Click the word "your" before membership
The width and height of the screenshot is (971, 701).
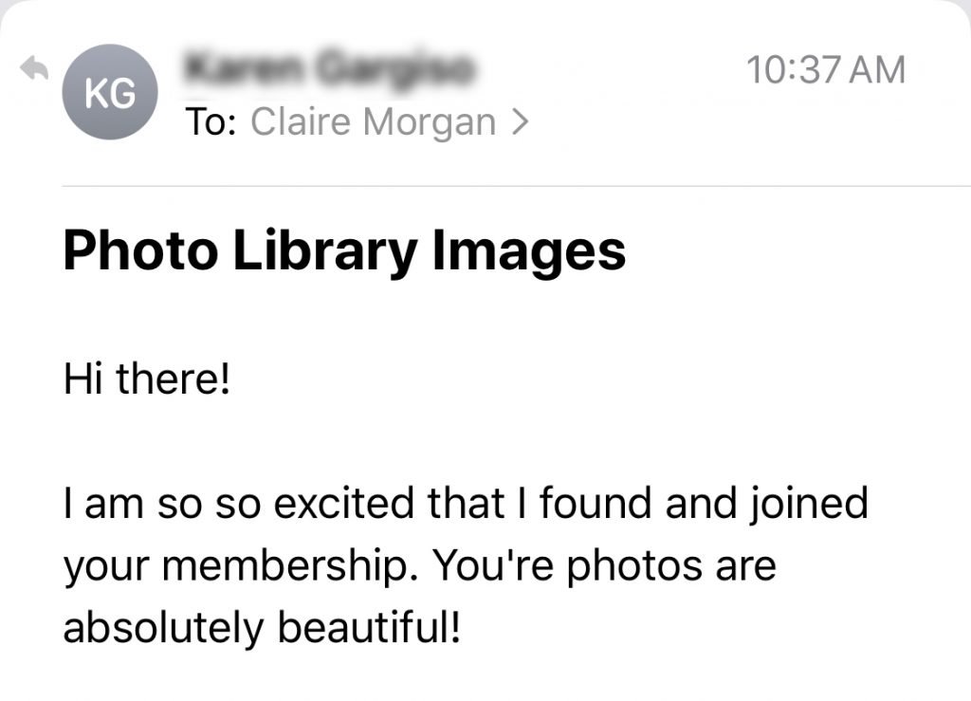tap(100, 566)
